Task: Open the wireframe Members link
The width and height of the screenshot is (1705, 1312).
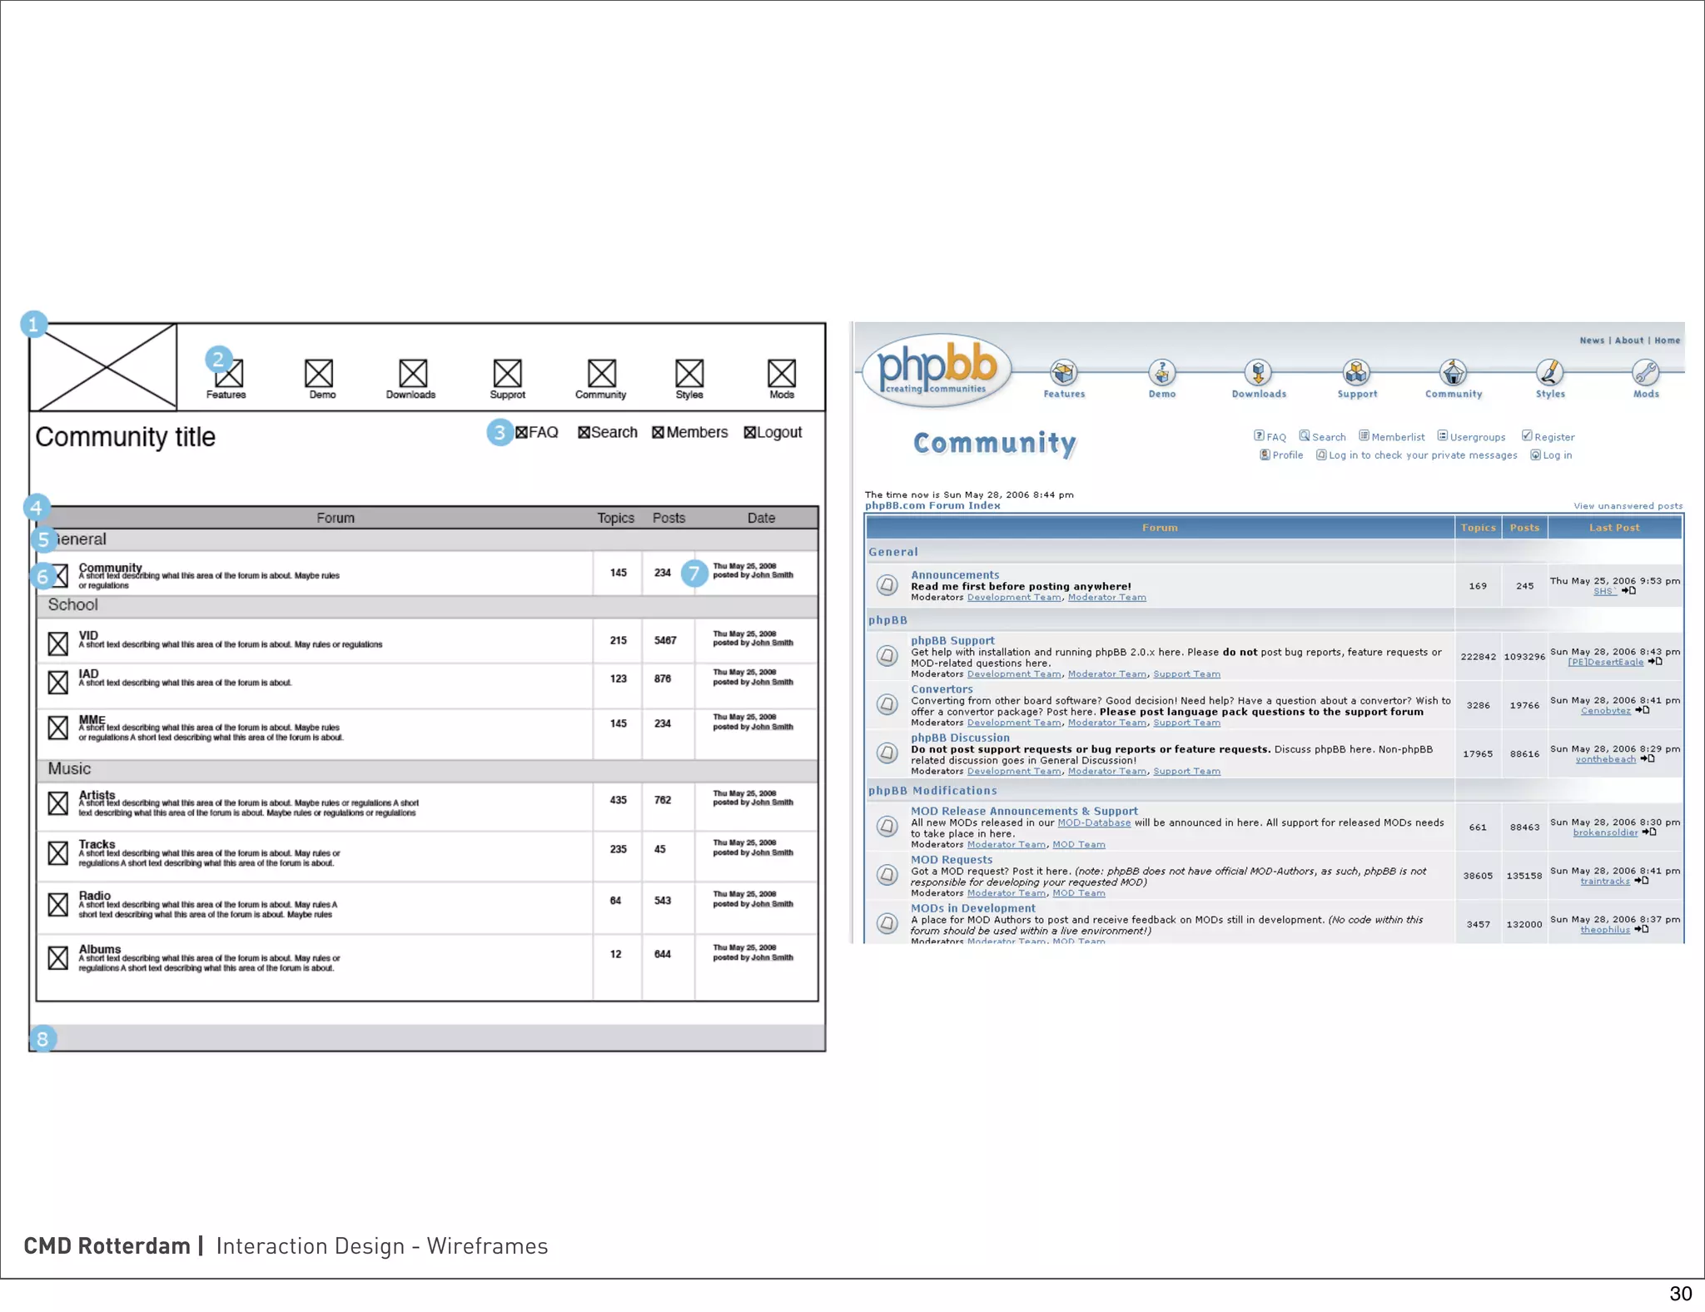Action: point(690,433)
